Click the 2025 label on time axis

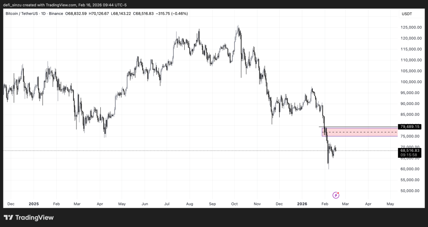33,204
